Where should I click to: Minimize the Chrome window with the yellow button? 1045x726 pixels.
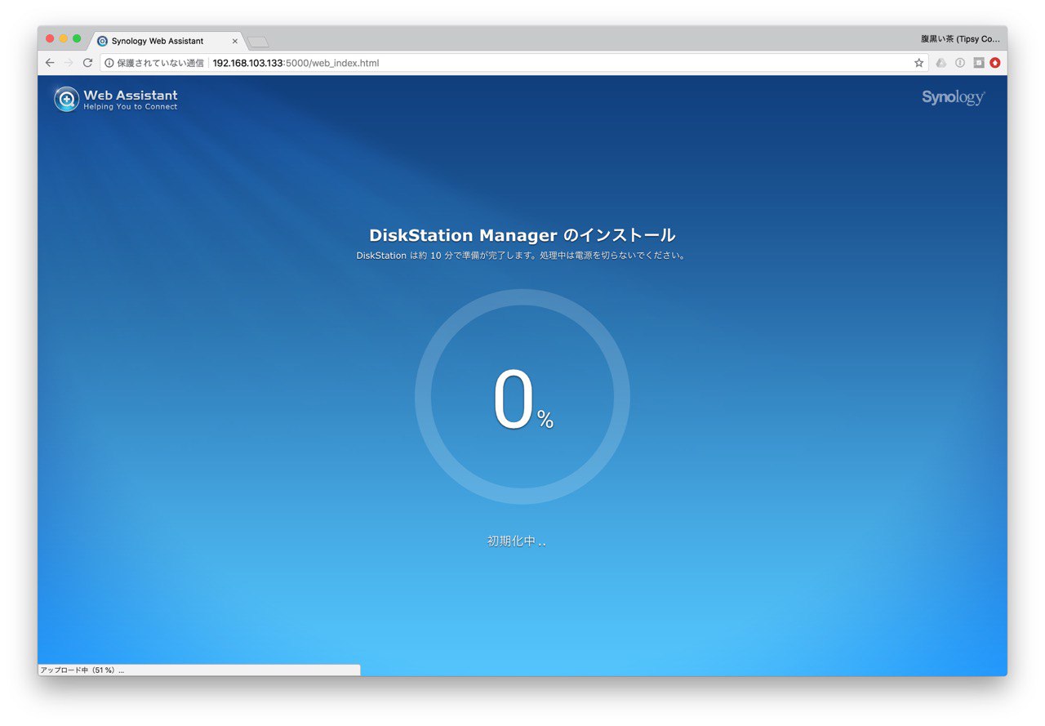pyautogui.click(x=64, y=38)
